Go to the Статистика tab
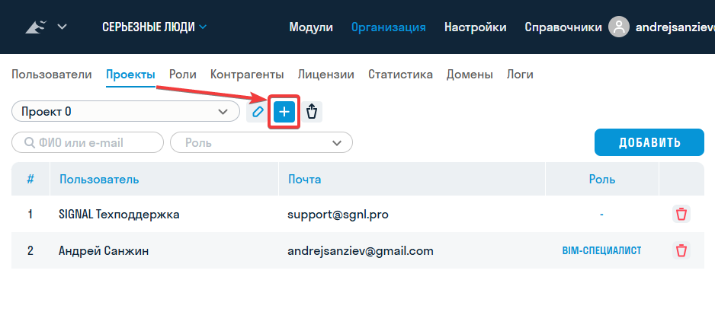 click(400, 75)
